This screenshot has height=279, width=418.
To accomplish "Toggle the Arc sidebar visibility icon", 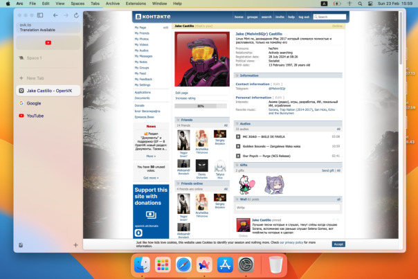I will 42,15.
